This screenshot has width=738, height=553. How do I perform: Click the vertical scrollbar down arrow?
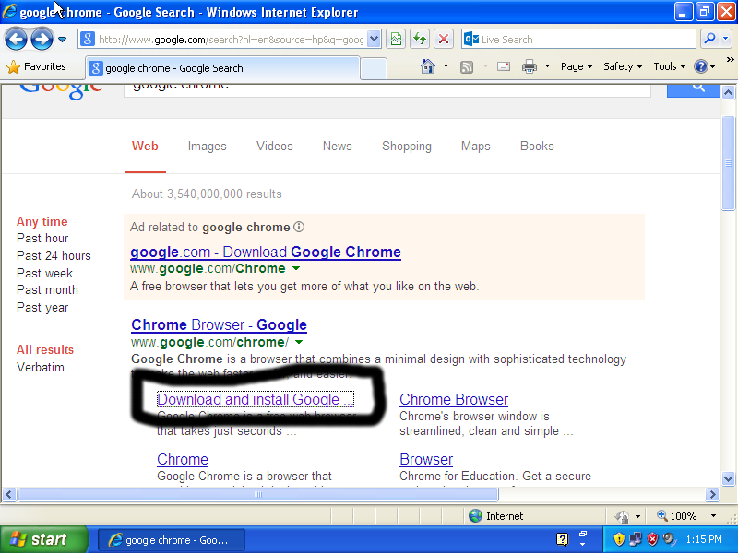click(728, 478)
